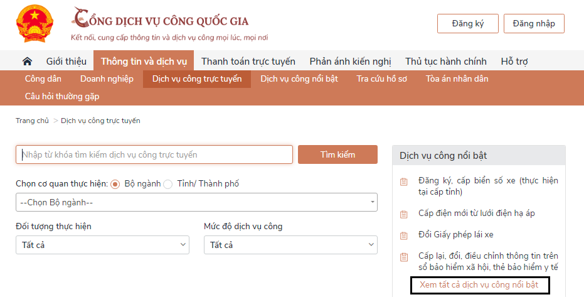The image size is (584, 297).
Task: Click clipboard icon beside Đổi Giấy phép lái xe
Action: [x=404, y=235]
